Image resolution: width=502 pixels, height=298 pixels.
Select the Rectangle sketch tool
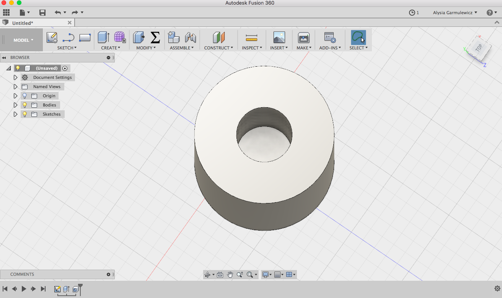click(x=85, y=38)
